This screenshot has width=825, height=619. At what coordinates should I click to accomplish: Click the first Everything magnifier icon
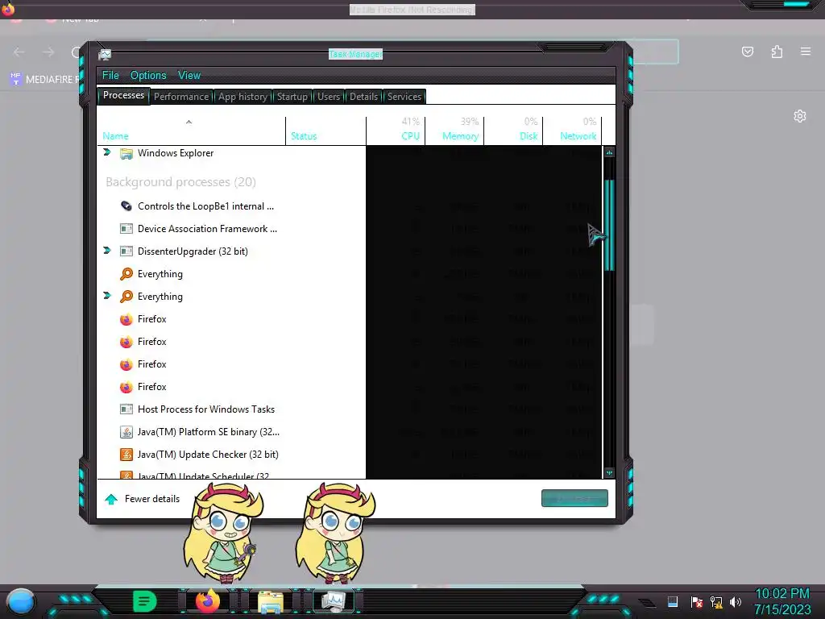pos(126,274)
